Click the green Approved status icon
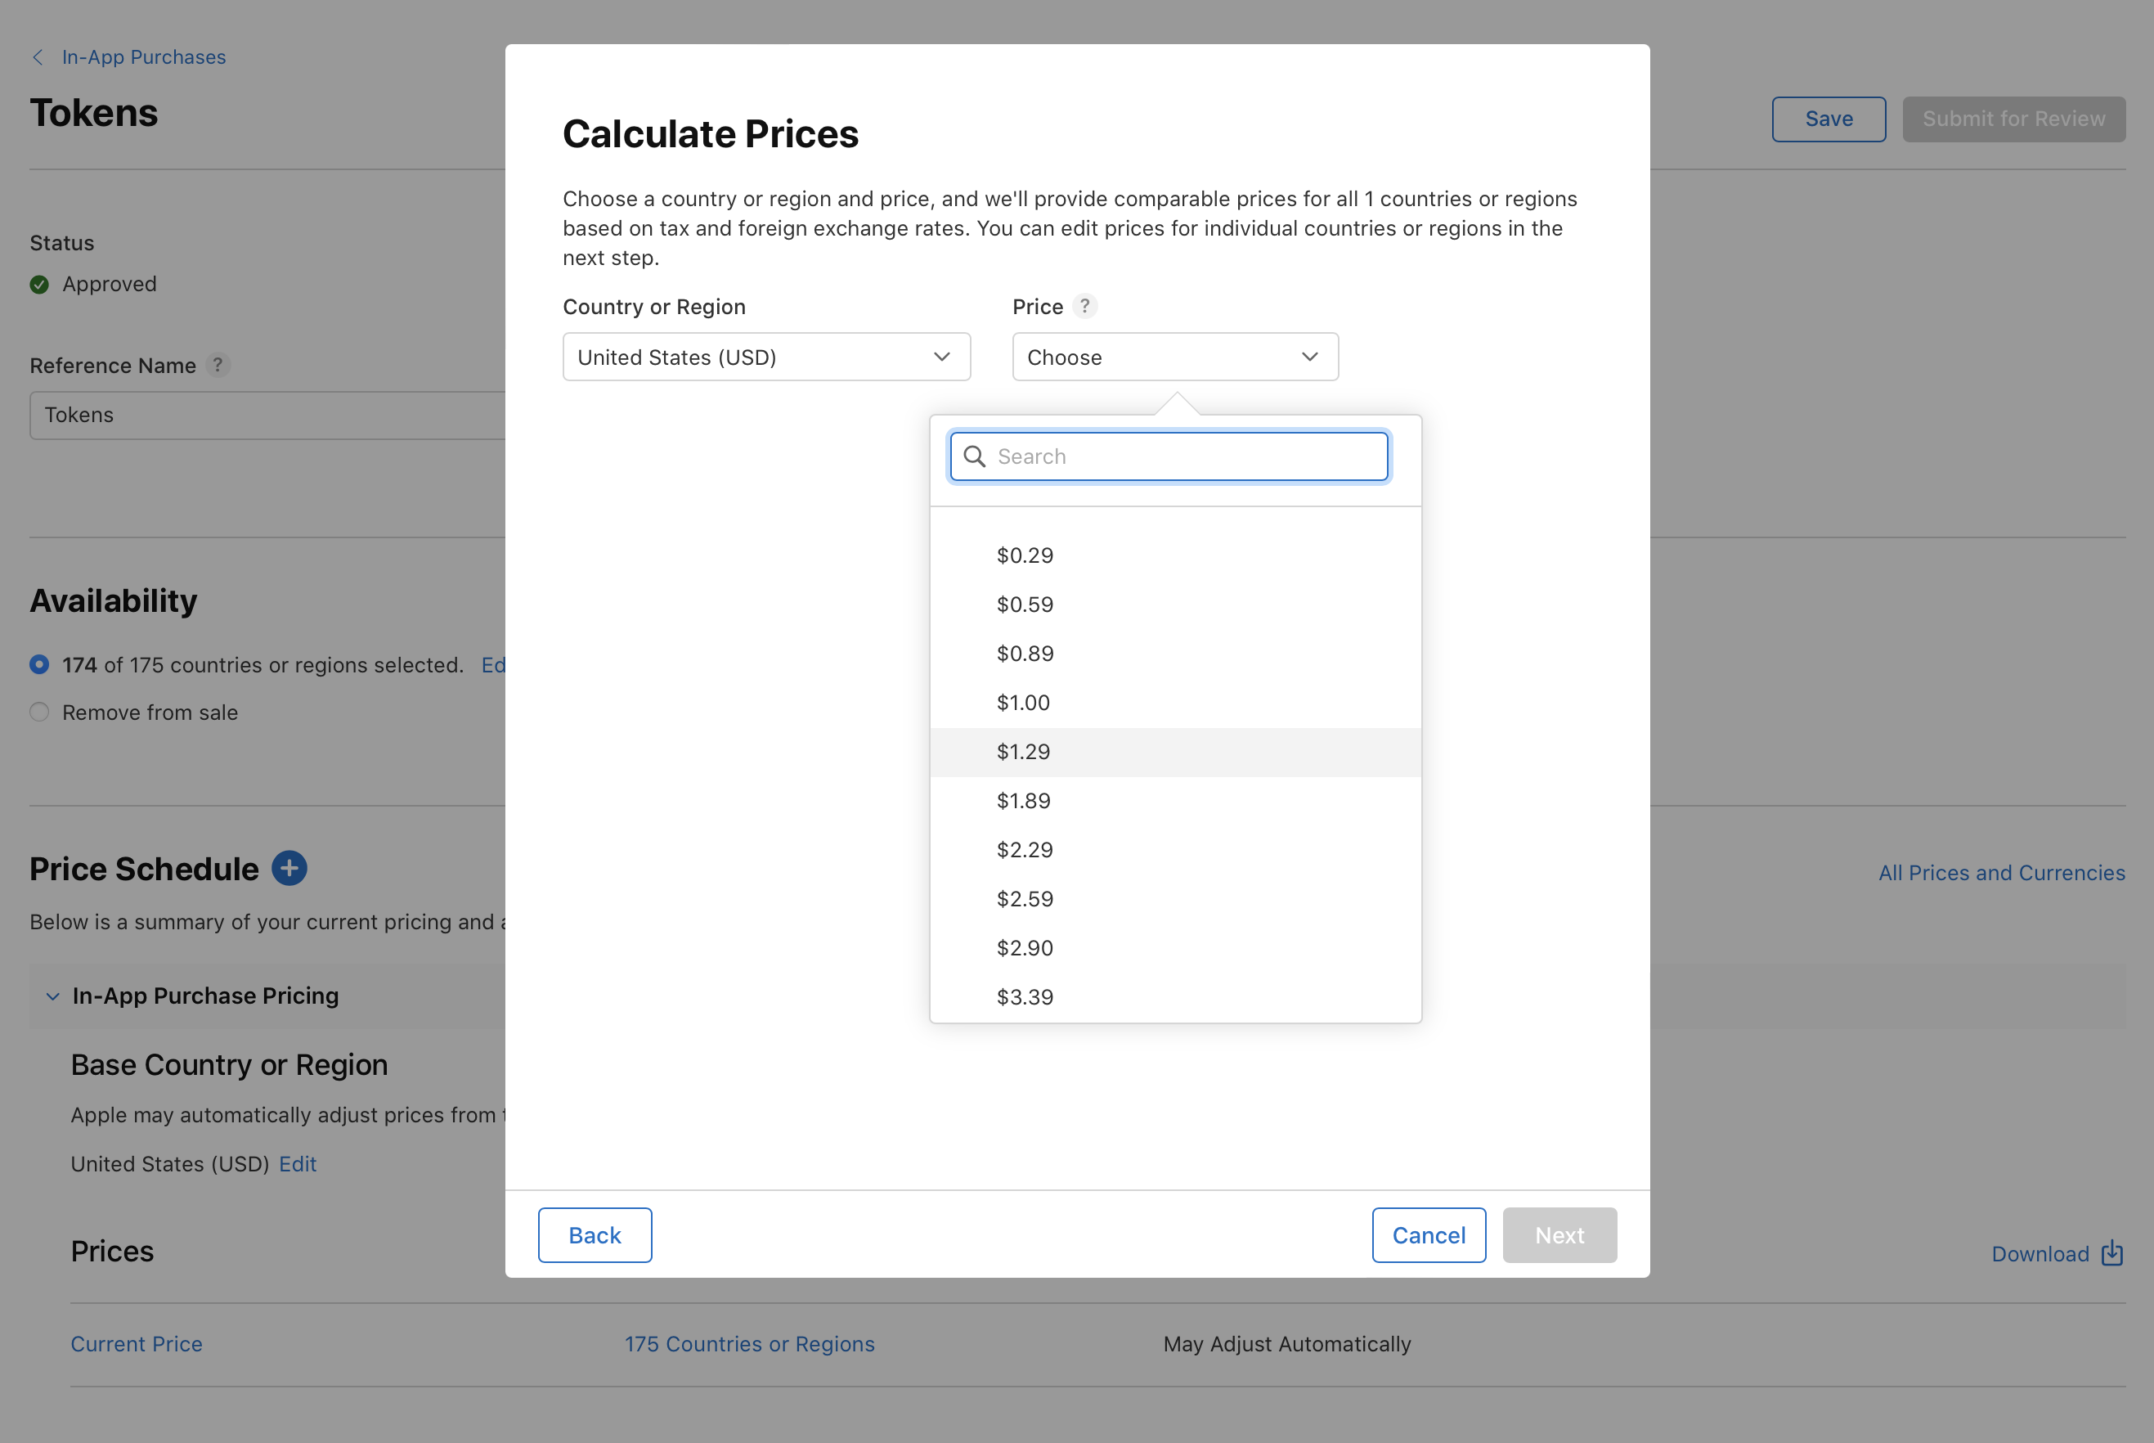The height and width of the screenshot is (1443, 2154). (39, 285)
